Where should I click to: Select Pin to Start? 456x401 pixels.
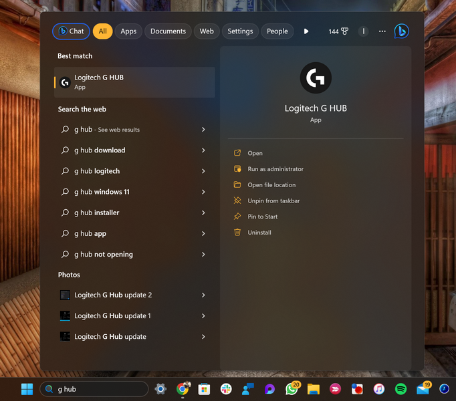263,217
